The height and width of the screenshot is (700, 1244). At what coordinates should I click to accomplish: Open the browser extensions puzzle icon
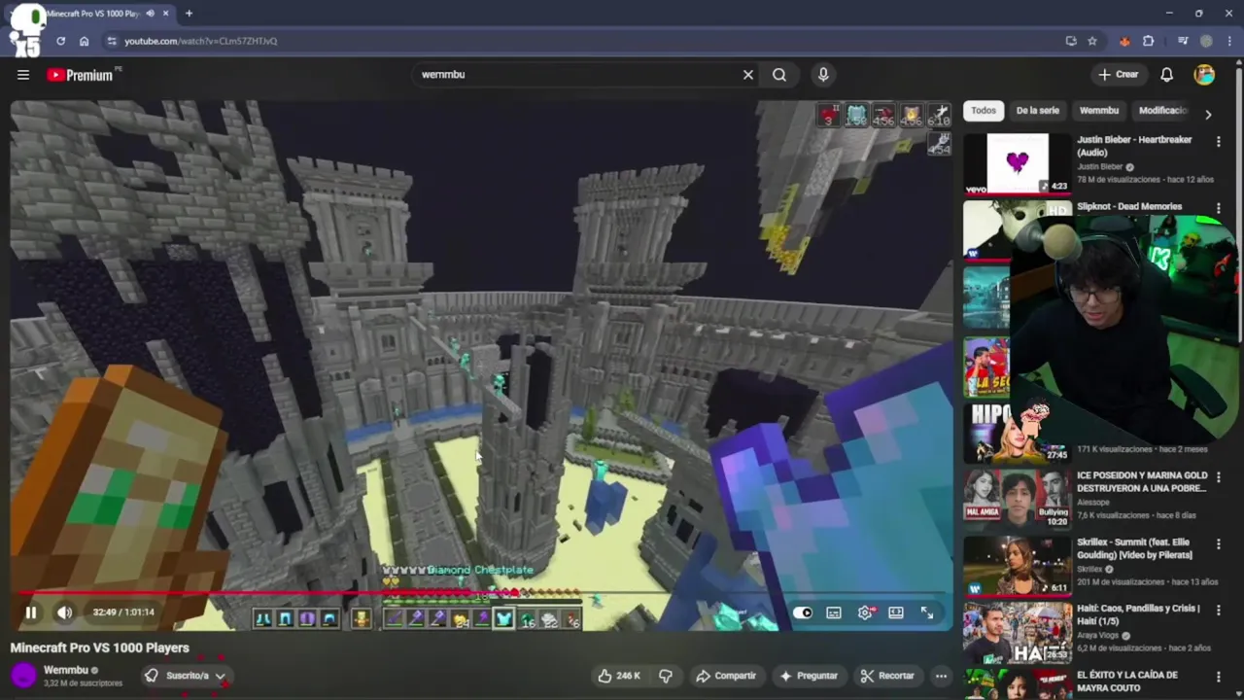pyautogui.click(x=1149, y=41)
